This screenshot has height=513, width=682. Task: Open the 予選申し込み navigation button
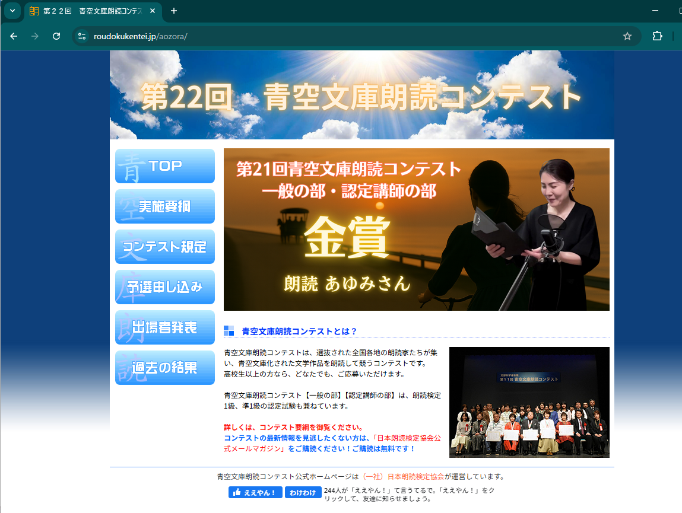(x=165, y=287)
